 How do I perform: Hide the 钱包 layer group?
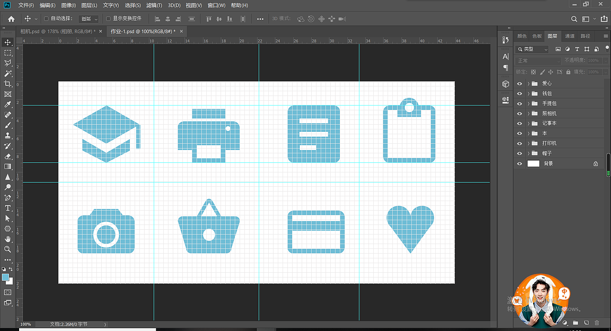tap(520, 94)
